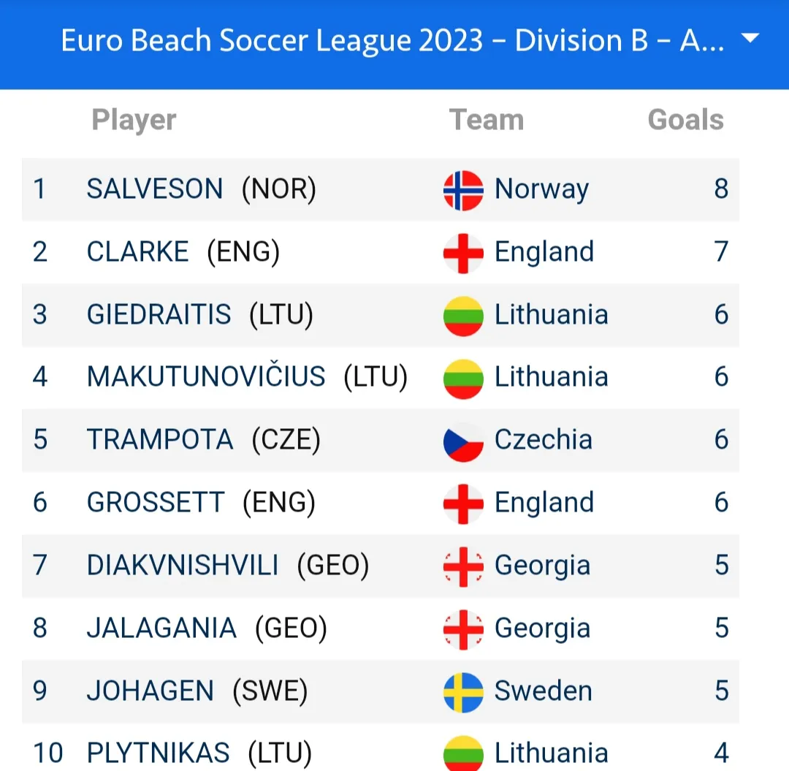The width and height of the screenshot is (789, 771).
Task: Click the Player column header
Action: click(134, 120)
